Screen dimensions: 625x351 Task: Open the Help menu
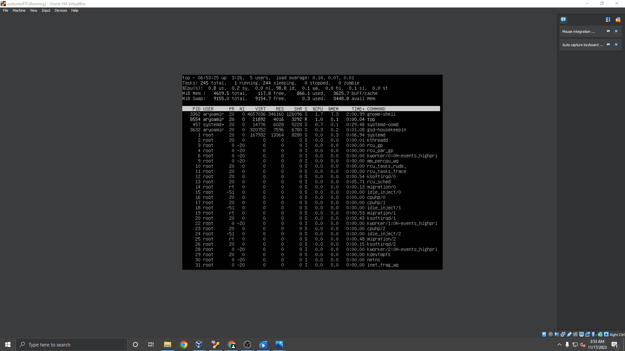75,10
